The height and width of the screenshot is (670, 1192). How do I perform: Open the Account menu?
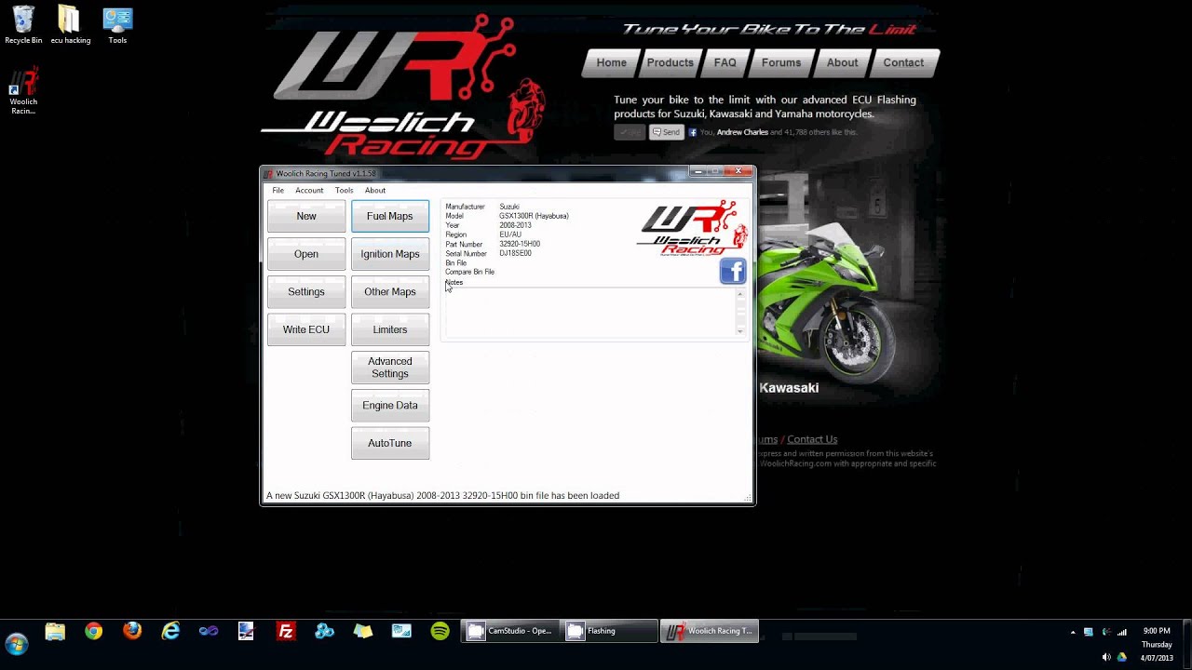coord(309,190)
